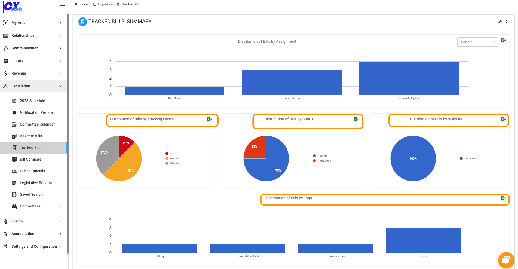
Task: Click the Legislation breadcrumb link
Action: [x=105, y=4]
